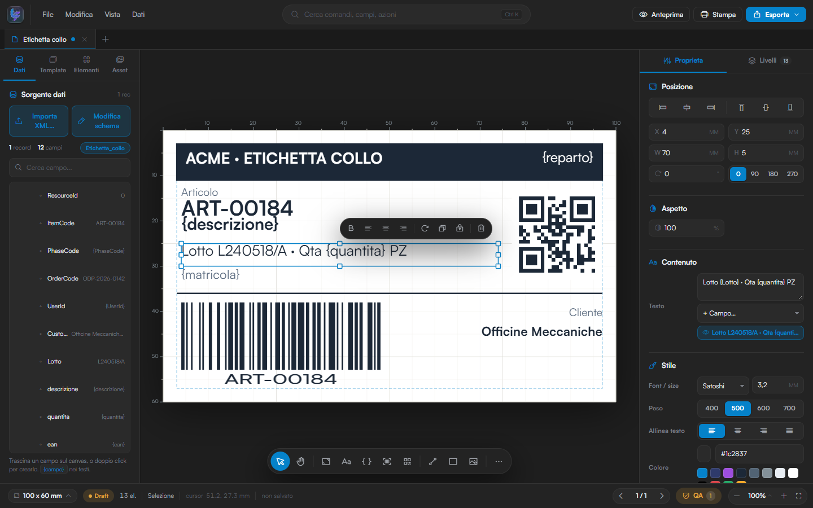This screenshot has width=813, height=508.
Task: Focus the Cerca campo search field
Action: click(69, 168)
